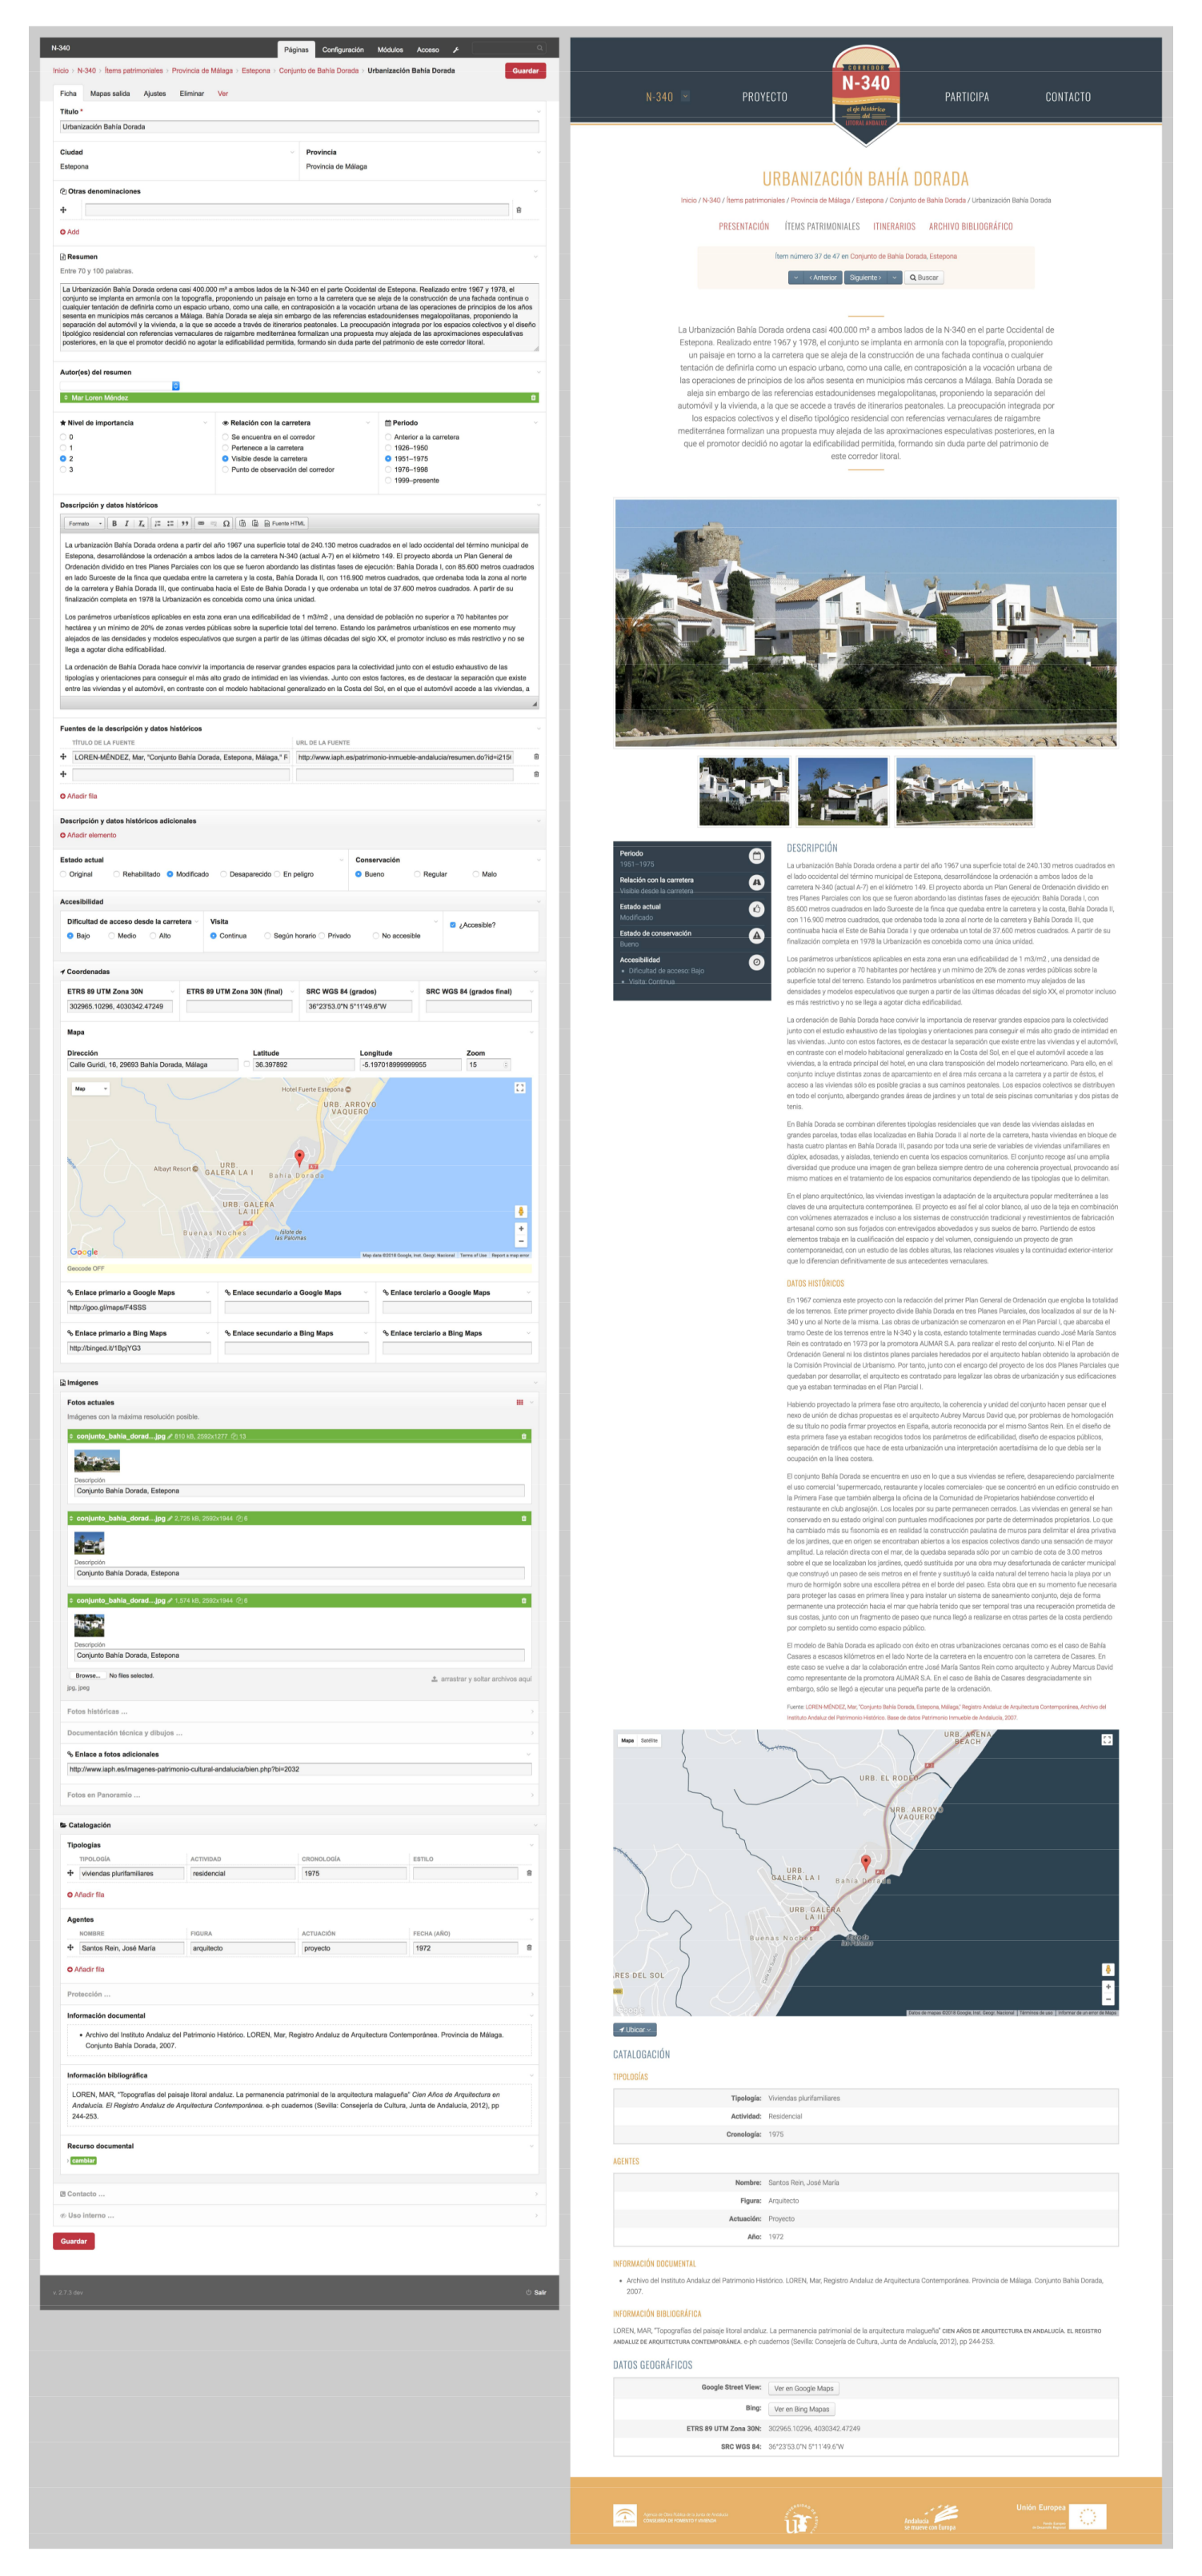Select importance level 3 radio button
The height and width of the screenshot is (2576, 1202).
pyautogui.click(x=64, y=469)
